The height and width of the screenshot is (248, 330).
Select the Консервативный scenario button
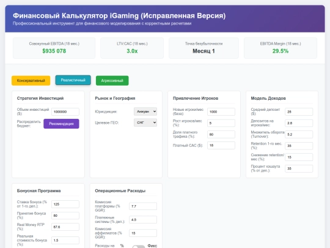(x=31, y=81)
